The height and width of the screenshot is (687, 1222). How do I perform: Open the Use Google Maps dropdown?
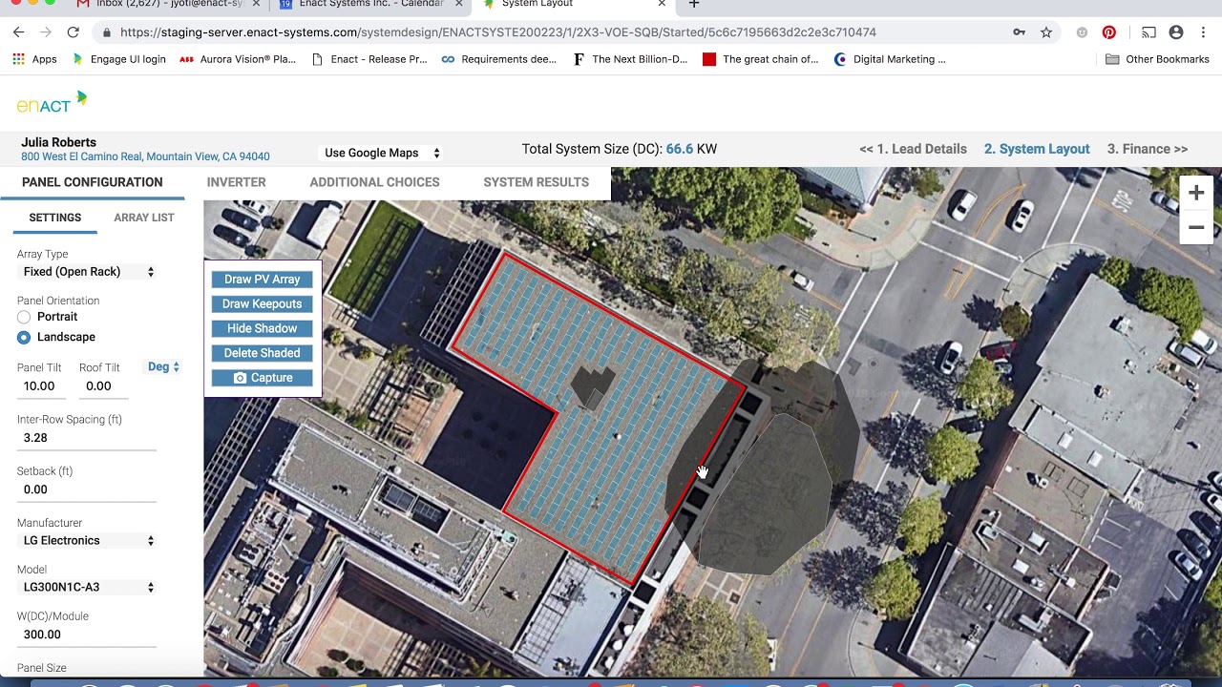382,153
